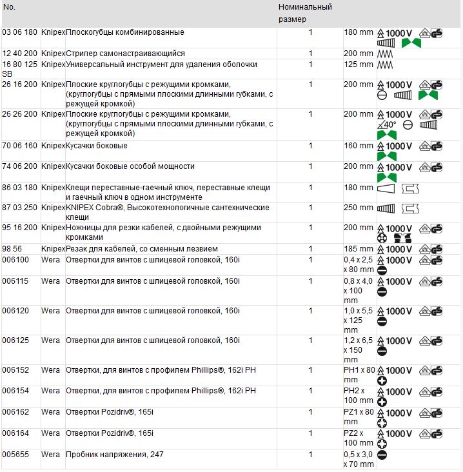Click the Pozidriv star icon for item 006164
Viewport: 463px width, 472px height.
coord(382,444)
